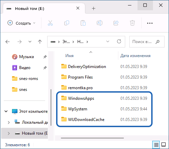This screenshot has height=149, width=169.
Task: Maximize the Explorer window
Action: click(145, 5)
